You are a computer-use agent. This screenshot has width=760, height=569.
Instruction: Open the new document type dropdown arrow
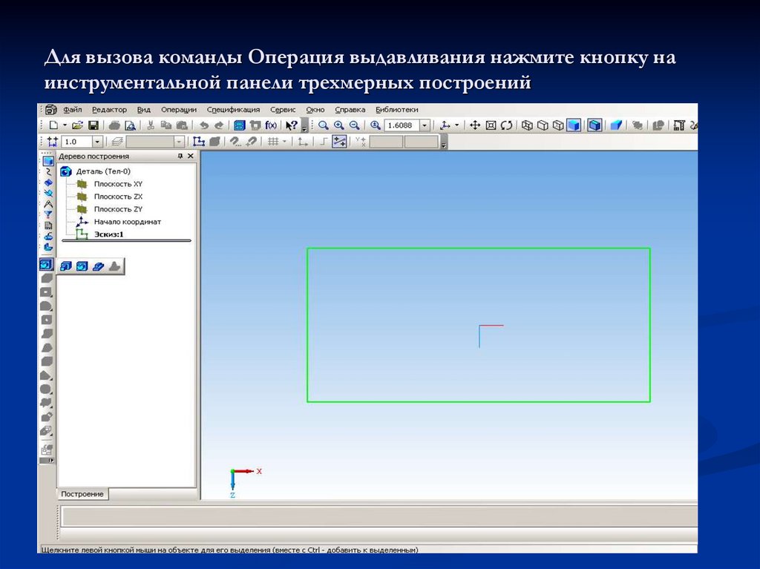(65, 125)
